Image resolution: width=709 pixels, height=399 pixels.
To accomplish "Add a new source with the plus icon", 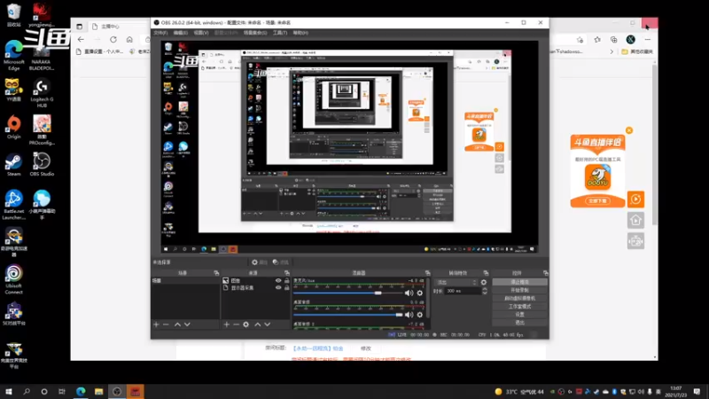I will [x=227, y=325].
